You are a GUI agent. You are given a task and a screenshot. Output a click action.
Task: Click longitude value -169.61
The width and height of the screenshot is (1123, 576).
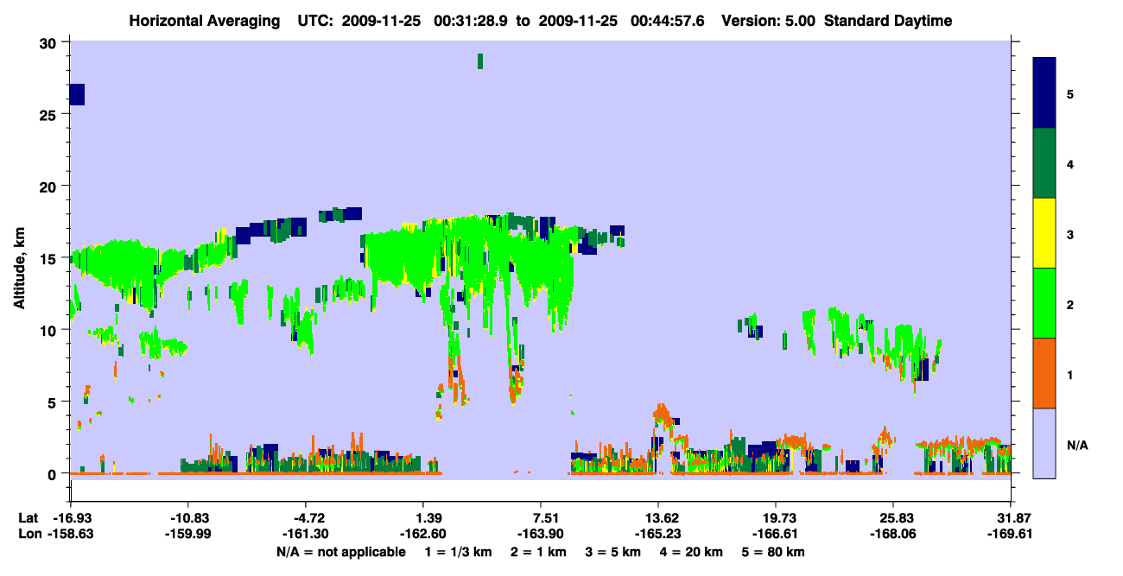coord(1011,534)
